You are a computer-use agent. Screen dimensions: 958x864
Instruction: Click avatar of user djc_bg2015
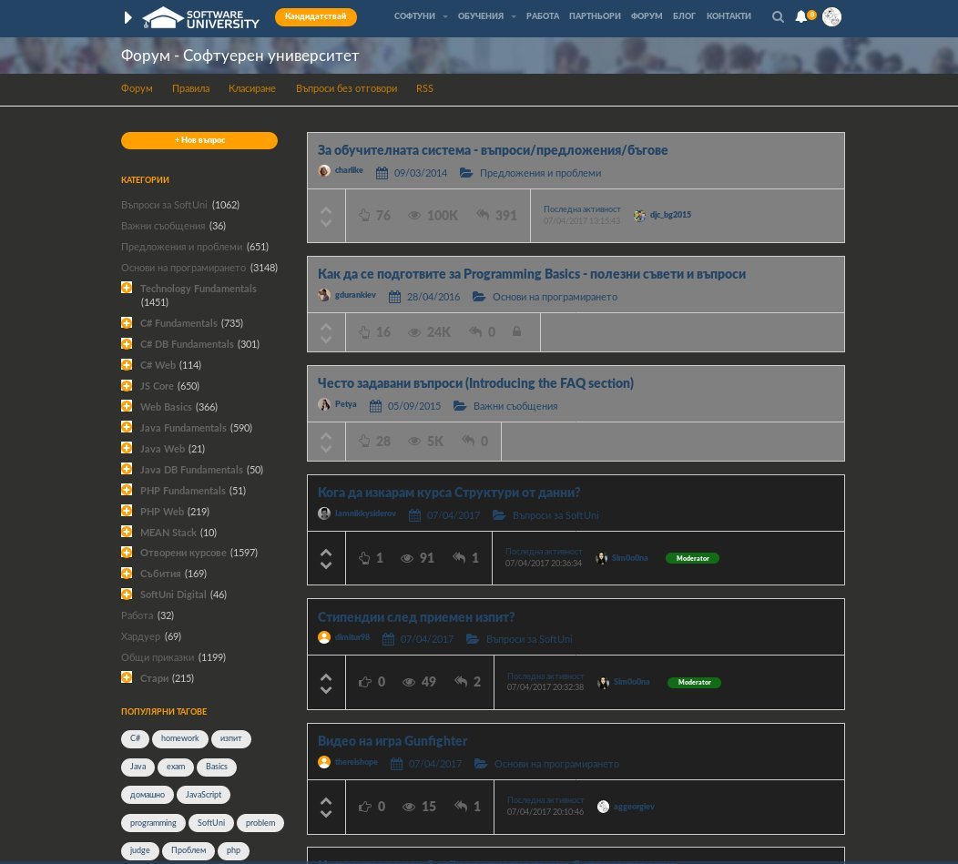coord(639,215)
